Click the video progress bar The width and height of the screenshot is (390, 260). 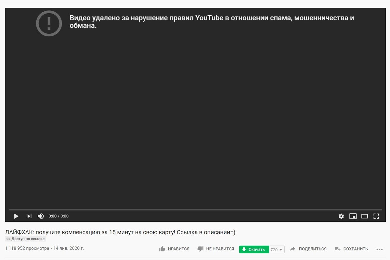[x=195, y=210]
